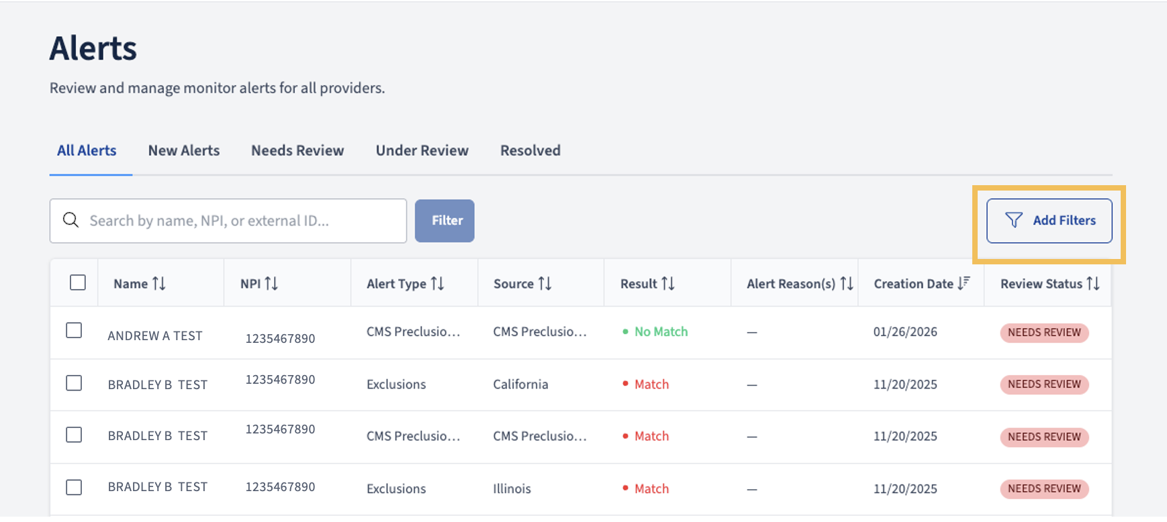Tick checkbox for BRADLEY B TEST California row
Viewport: 1167px width, 522px height.
pyautogui.click(x=74, y=382)
